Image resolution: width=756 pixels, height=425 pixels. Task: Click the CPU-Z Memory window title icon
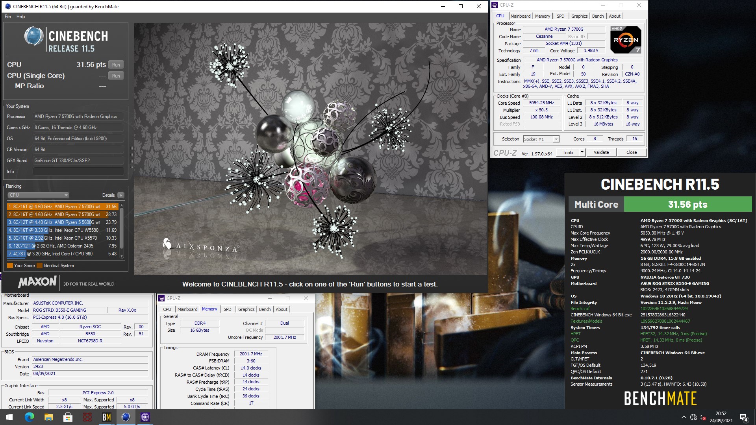(162, 298)
